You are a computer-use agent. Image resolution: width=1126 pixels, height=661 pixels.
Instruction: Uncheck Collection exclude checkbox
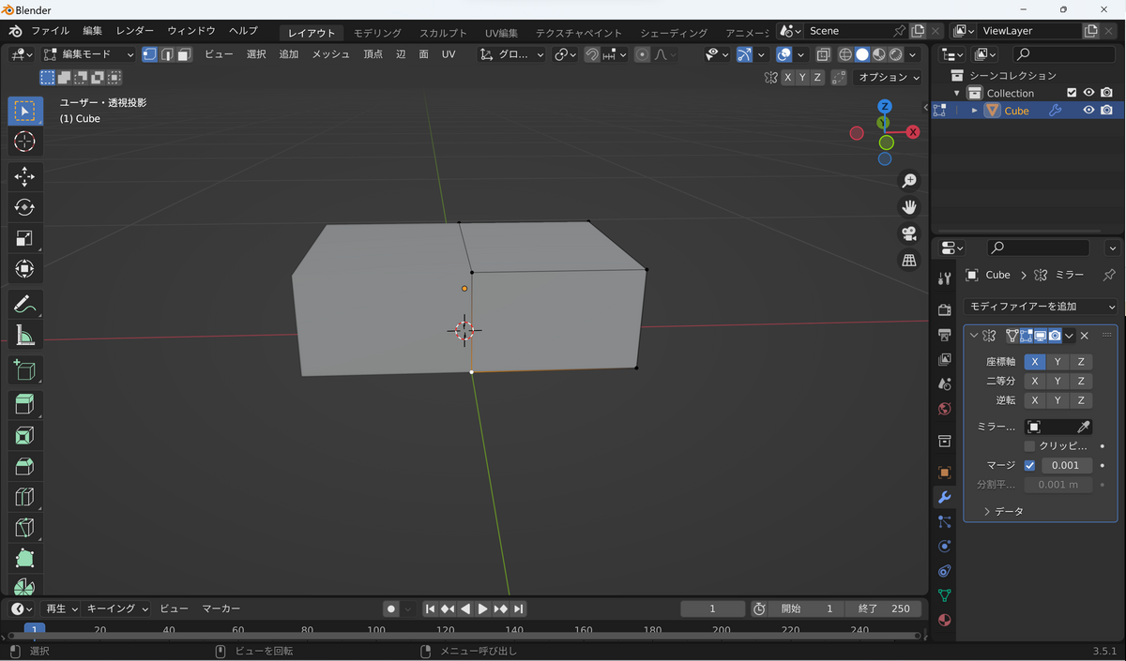click(x=1072, y=93)
